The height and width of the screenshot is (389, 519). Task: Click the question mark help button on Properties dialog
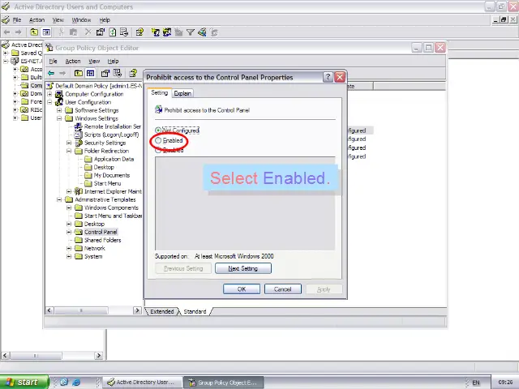point(328,77)
